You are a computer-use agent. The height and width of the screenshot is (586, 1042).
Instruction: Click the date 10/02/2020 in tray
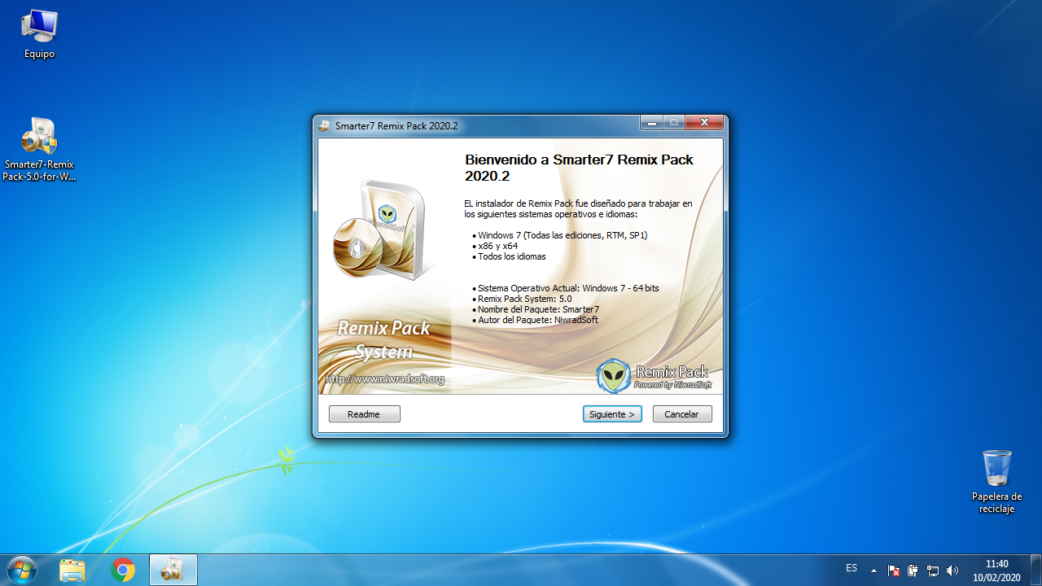coord(996,577)
